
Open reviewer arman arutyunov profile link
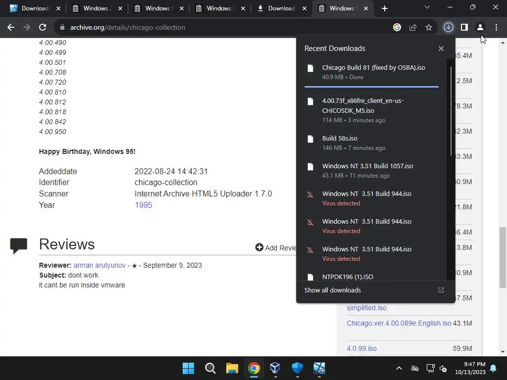tap(99, 265)
